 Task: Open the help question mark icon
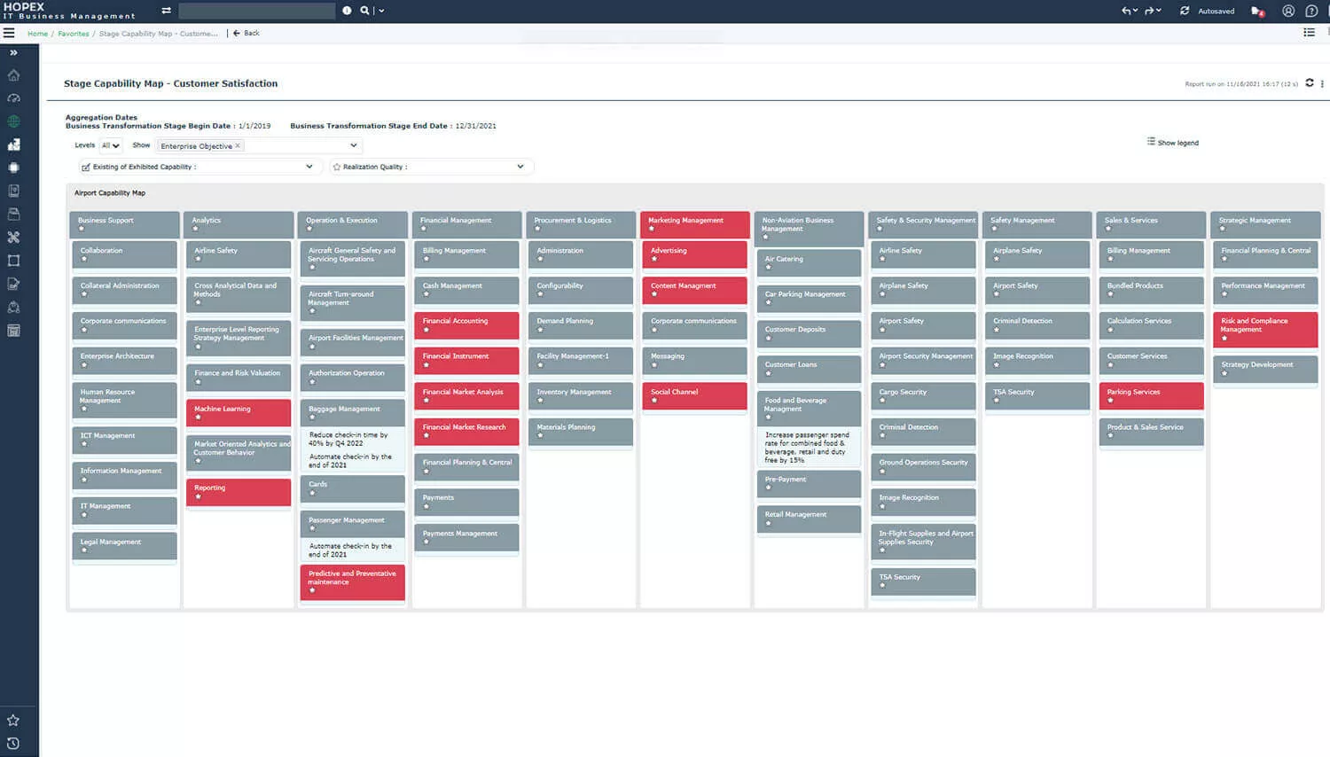[1311, 11]
